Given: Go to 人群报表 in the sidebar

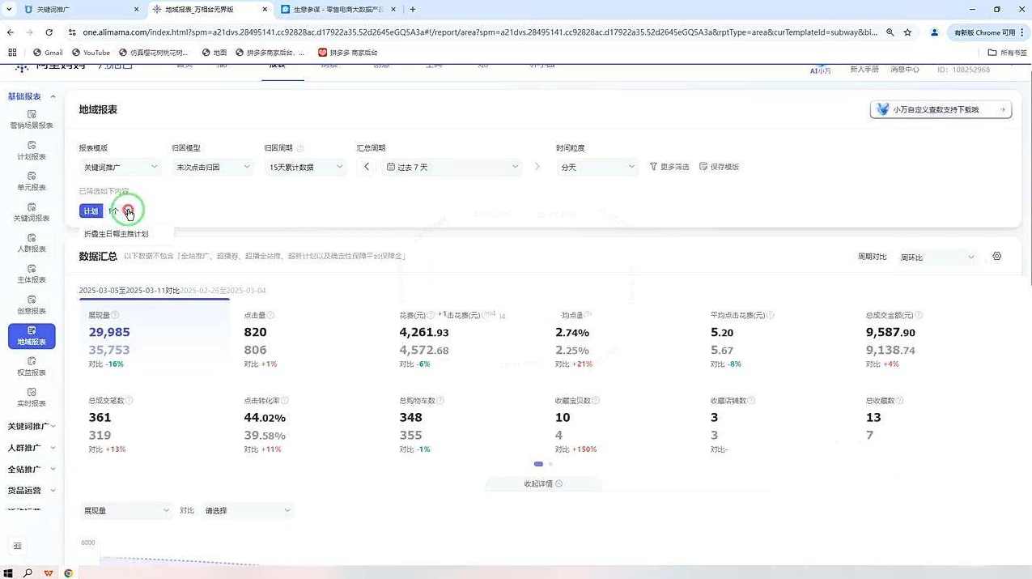Looking at the screenshot, I should (x=32, y=243).
